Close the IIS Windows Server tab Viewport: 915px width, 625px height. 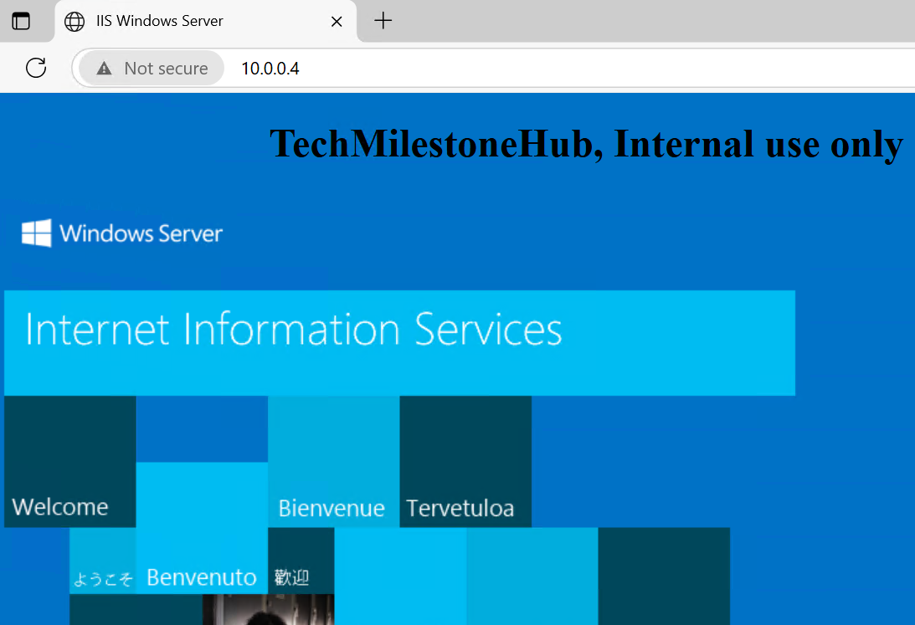(x=337, y=22)
